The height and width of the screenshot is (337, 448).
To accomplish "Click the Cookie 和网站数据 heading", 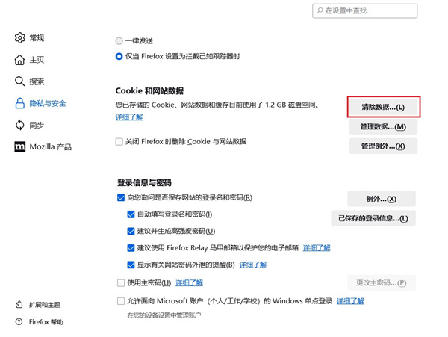I will click(x=149, y=91).
